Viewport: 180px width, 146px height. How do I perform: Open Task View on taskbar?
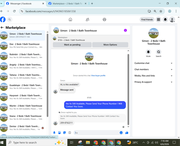click(x=72, y=142)
